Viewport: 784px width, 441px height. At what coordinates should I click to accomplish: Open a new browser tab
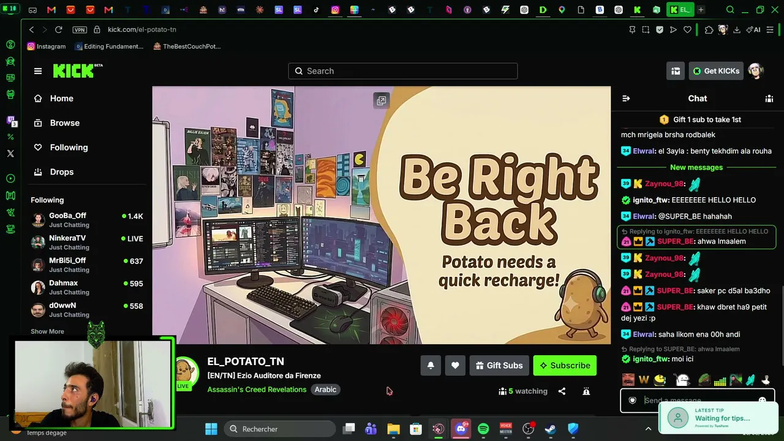coord(701,10)
